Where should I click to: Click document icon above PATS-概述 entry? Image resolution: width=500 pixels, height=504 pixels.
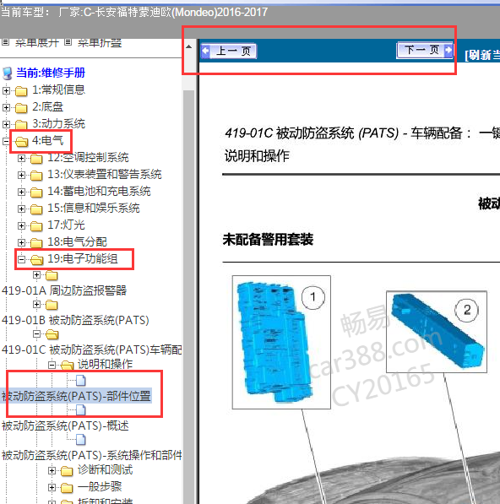(x=81, y=409)
